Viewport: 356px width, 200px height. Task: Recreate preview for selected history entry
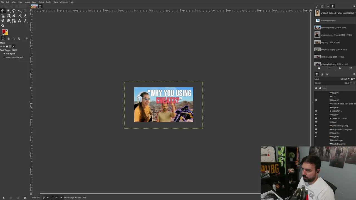350,68
